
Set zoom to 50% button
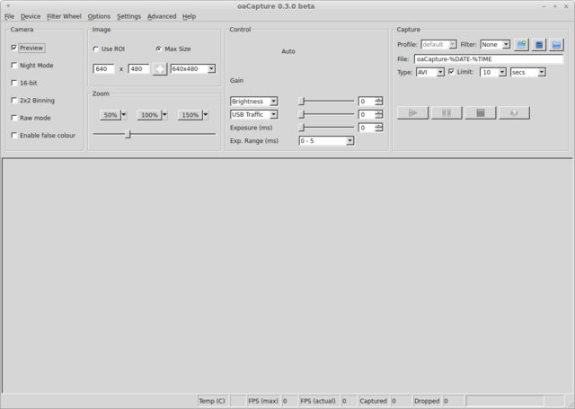pos(111,115)
